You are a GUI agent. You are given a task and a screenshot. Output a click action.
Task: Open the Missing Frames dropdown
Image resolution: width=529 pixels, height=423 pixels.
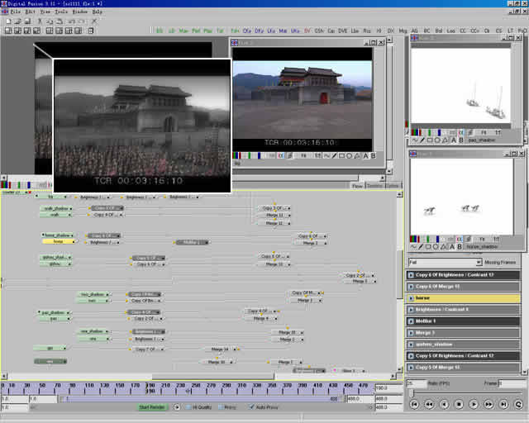tap(479, 262)
